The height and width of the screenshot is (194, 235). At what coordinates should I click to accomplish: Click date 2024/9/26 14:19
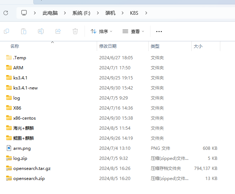116,138
